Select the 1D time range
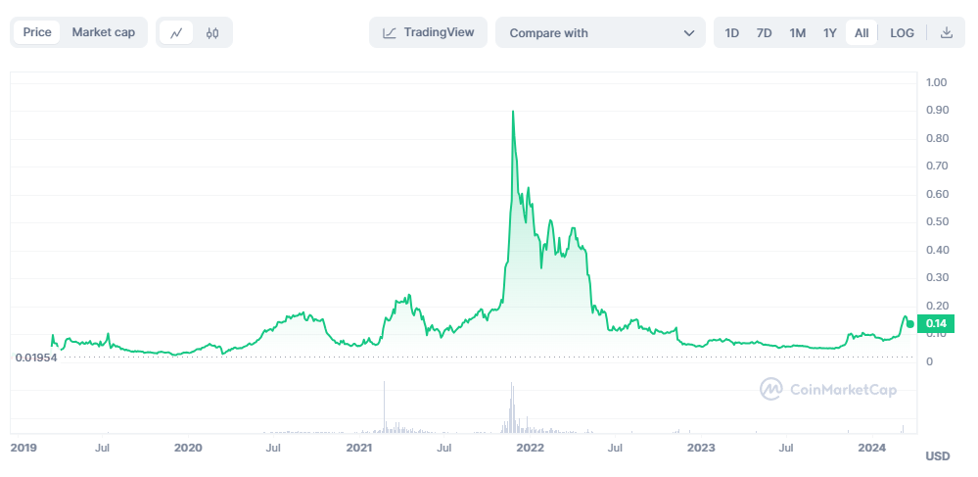This screenshot has height=477, width=978. (732, 32)
